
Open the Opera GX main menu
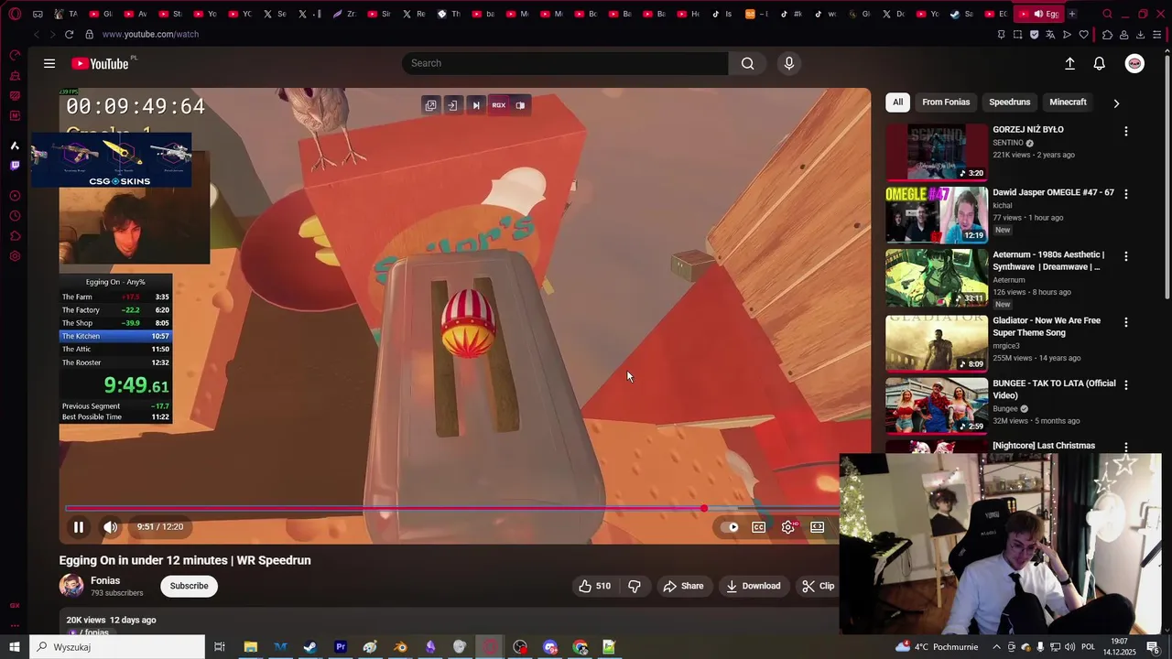click(x=15, y=14)
